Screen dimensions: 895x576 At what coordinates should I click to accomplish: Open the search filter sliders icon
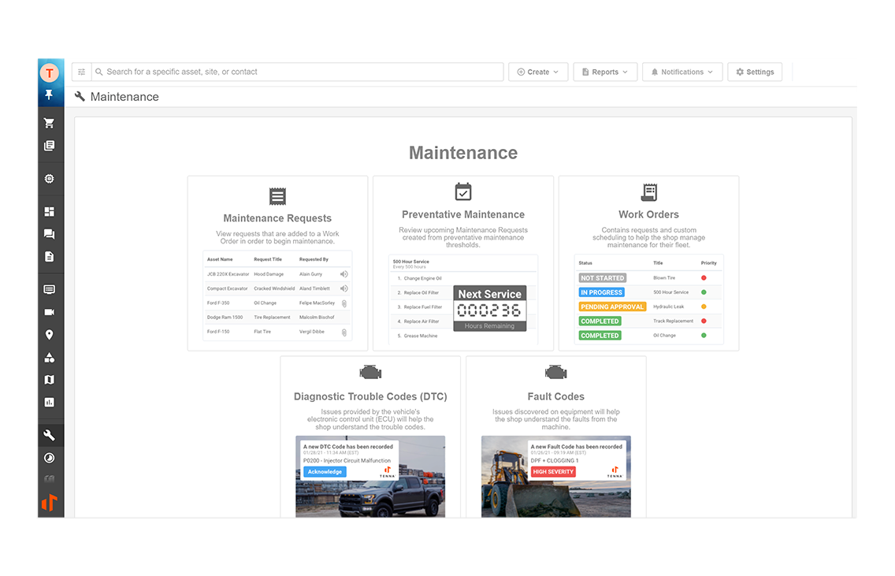(82, 72)
